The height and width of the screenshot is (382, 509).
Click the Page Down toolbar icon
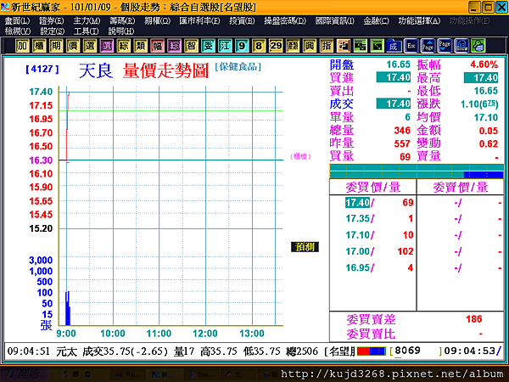click(445, 46)
